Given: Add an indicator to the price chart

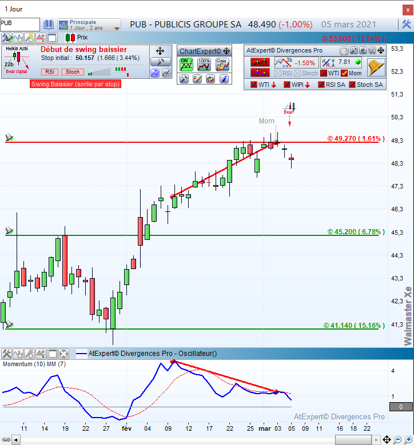Looking at the screenshot, I should coord(18,38).
